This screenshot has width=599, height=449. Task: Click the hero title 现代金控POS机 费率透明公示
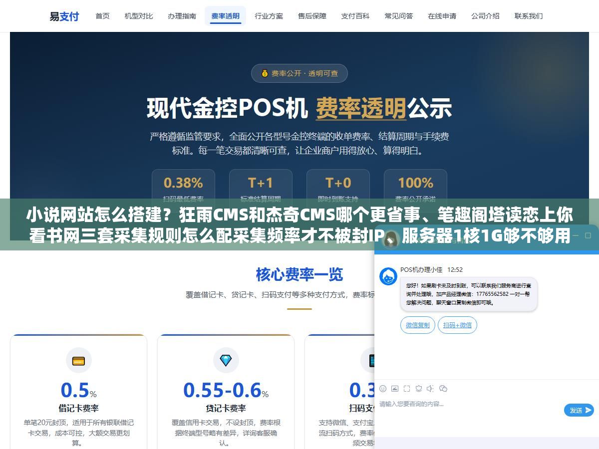299,108
